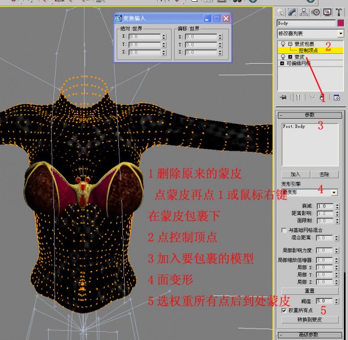Select 蒙皮包裹 modifier in stack

304,43
